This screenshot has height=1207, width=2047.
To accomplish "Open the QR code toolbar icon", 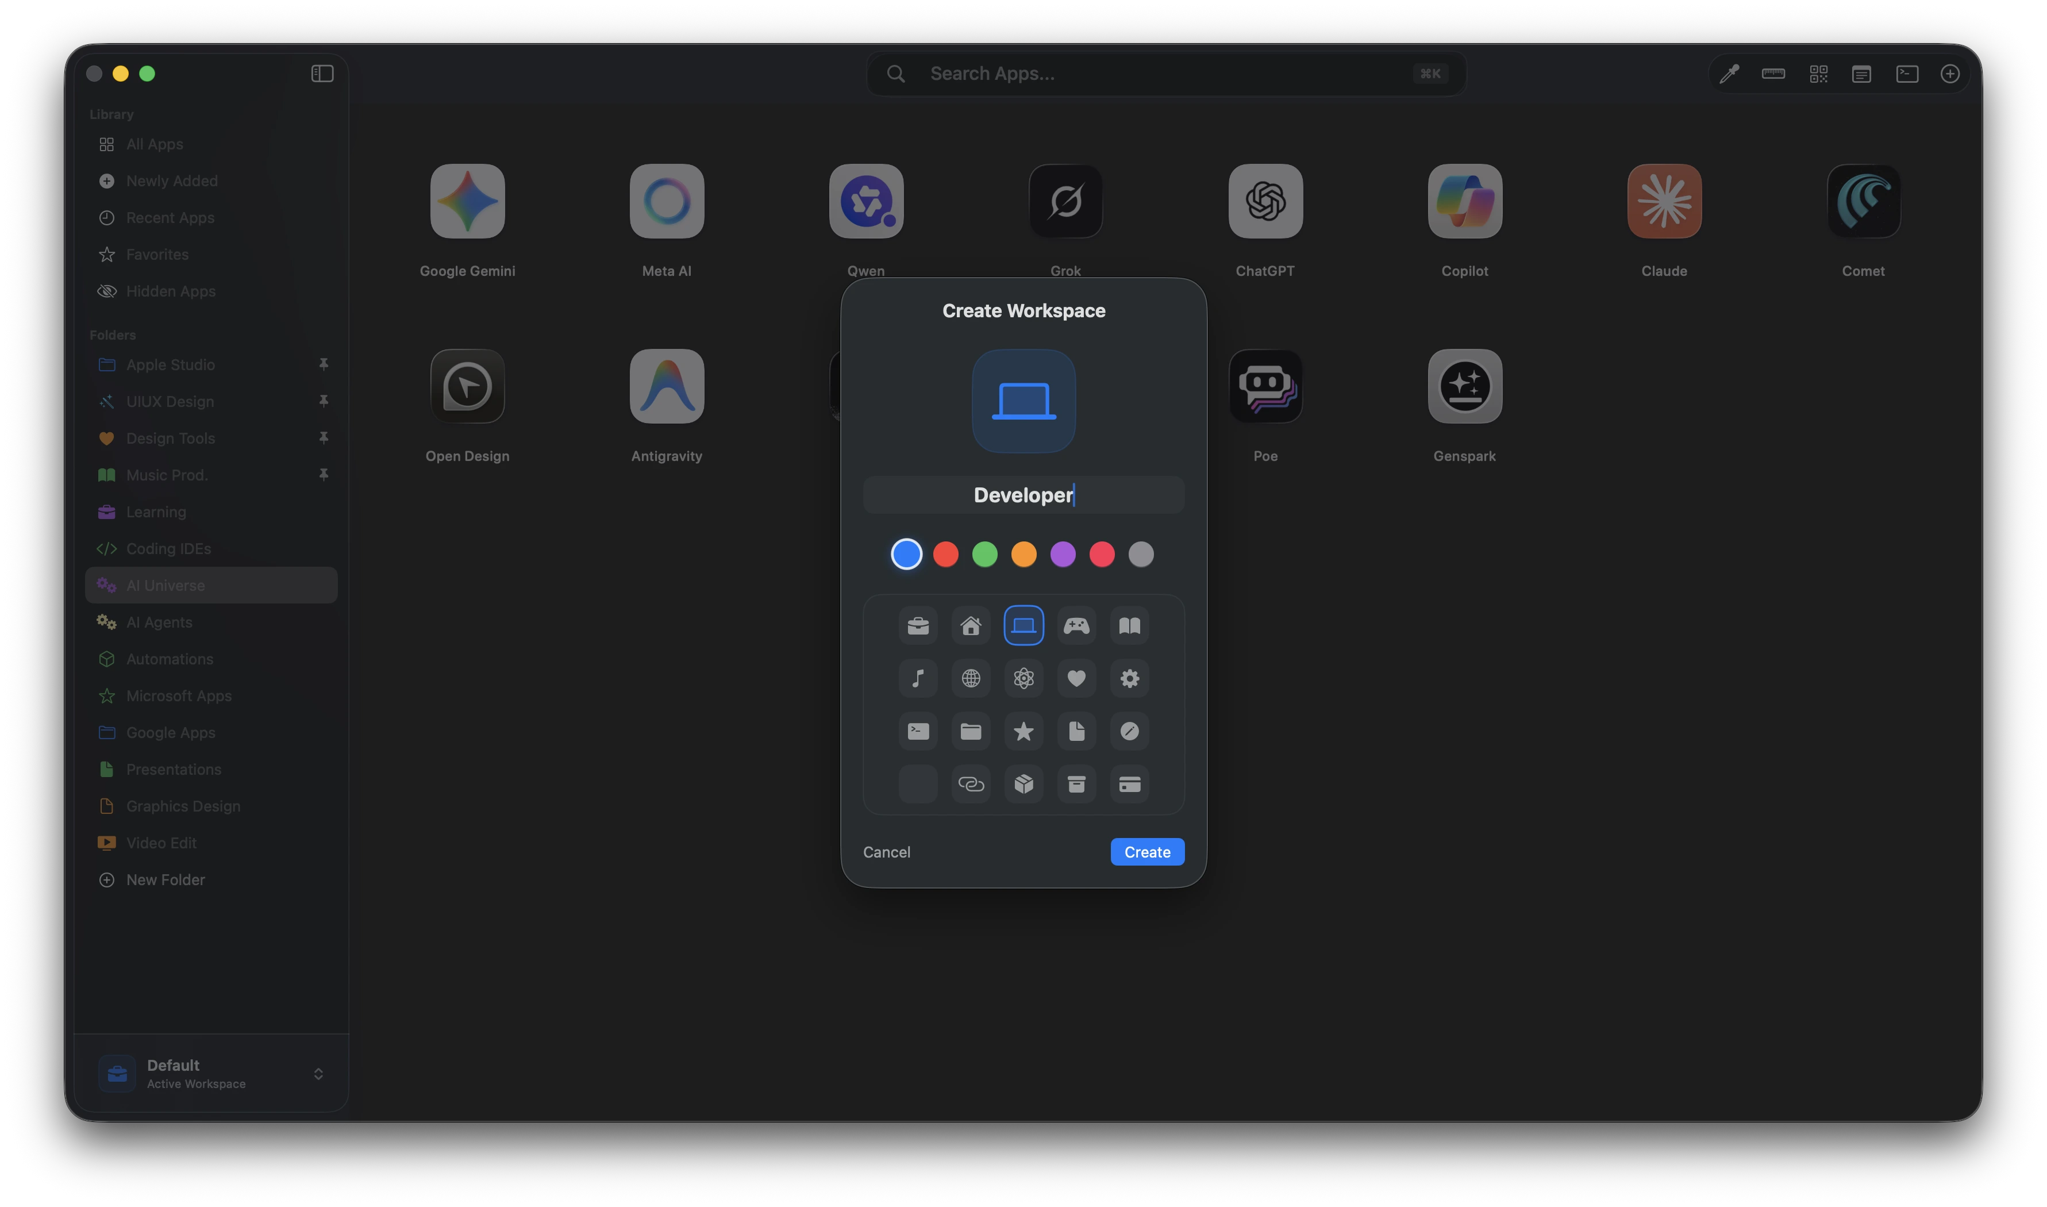I will coord(1818,74).
